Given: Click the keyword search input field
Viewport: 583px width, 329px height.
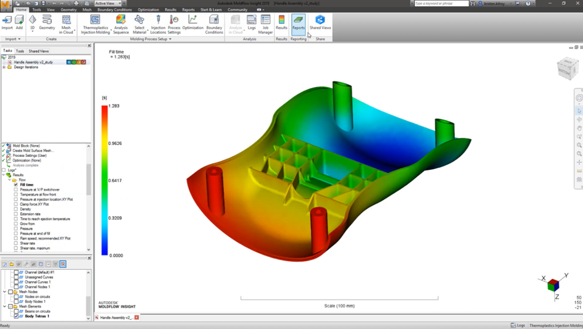Looking at the screenshot, I should pos(441,3).
